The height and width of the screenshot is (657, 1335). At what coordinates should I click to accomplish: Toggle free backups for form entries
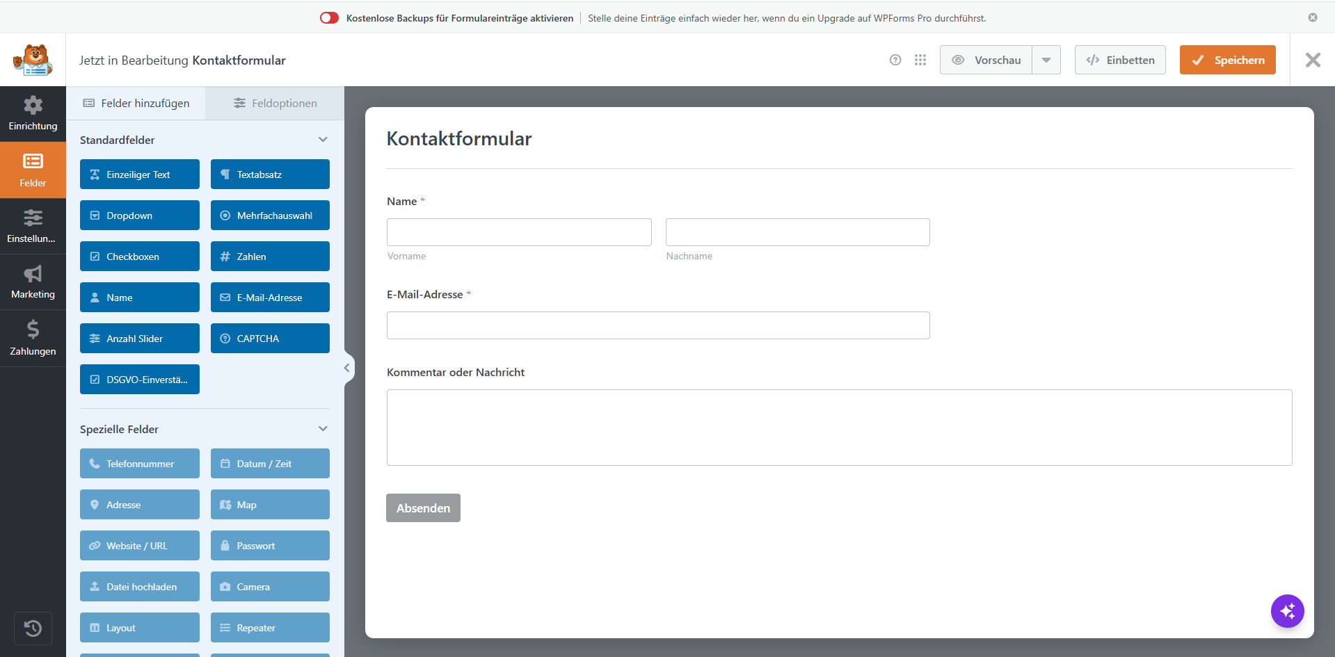329,18
